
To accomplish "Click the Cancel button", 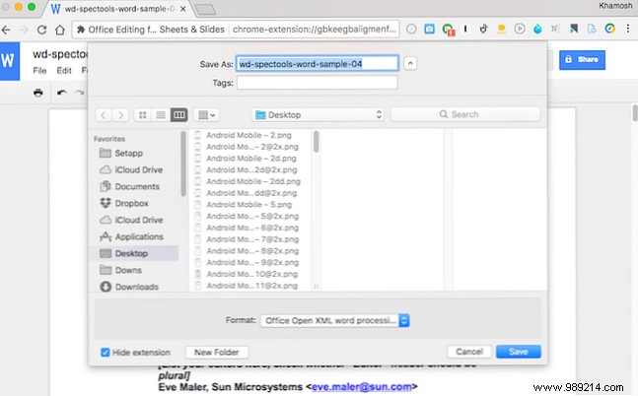I will (x=469, y=352).
